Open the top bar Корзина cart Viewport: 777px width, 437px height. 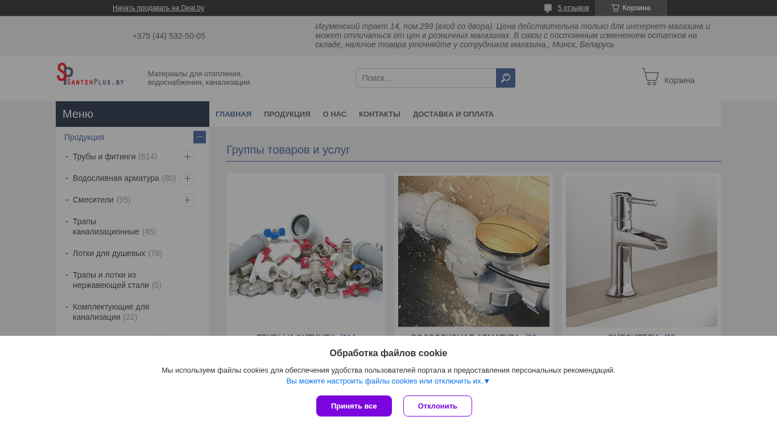coord(631,8)
